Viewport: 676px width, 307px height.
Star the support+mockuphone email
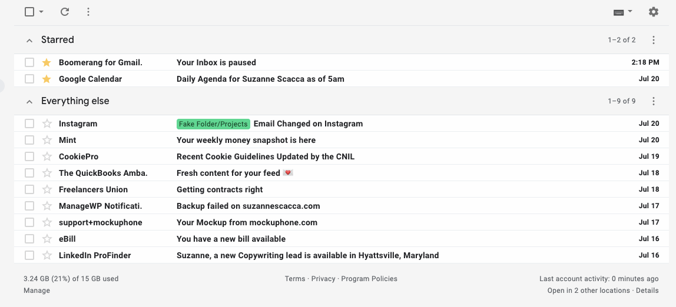click(x=47, y=222)
